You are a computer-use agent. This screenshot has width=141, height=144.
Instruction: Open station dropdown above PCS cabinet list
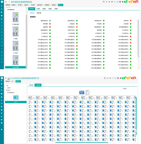16,9
